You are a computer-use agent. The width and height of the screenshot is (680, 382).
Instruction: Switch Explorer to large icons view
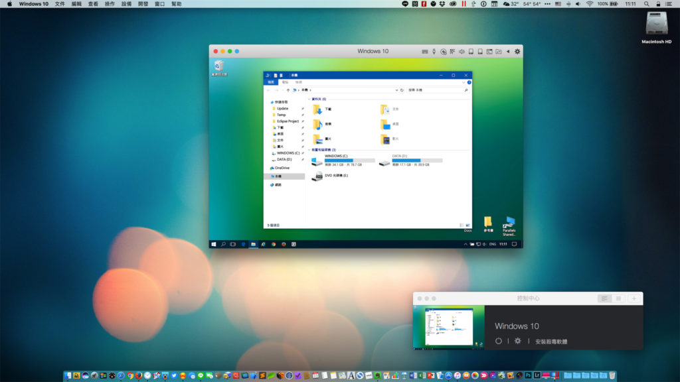(x=469, y=225)
